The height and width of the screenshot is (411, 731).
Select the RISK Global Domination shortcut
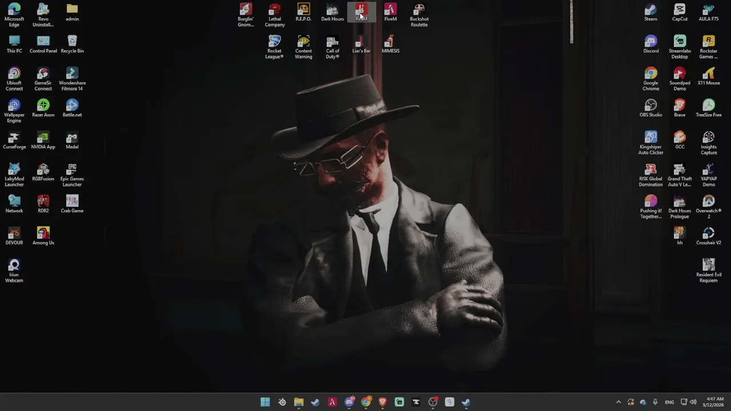point(650,175)
